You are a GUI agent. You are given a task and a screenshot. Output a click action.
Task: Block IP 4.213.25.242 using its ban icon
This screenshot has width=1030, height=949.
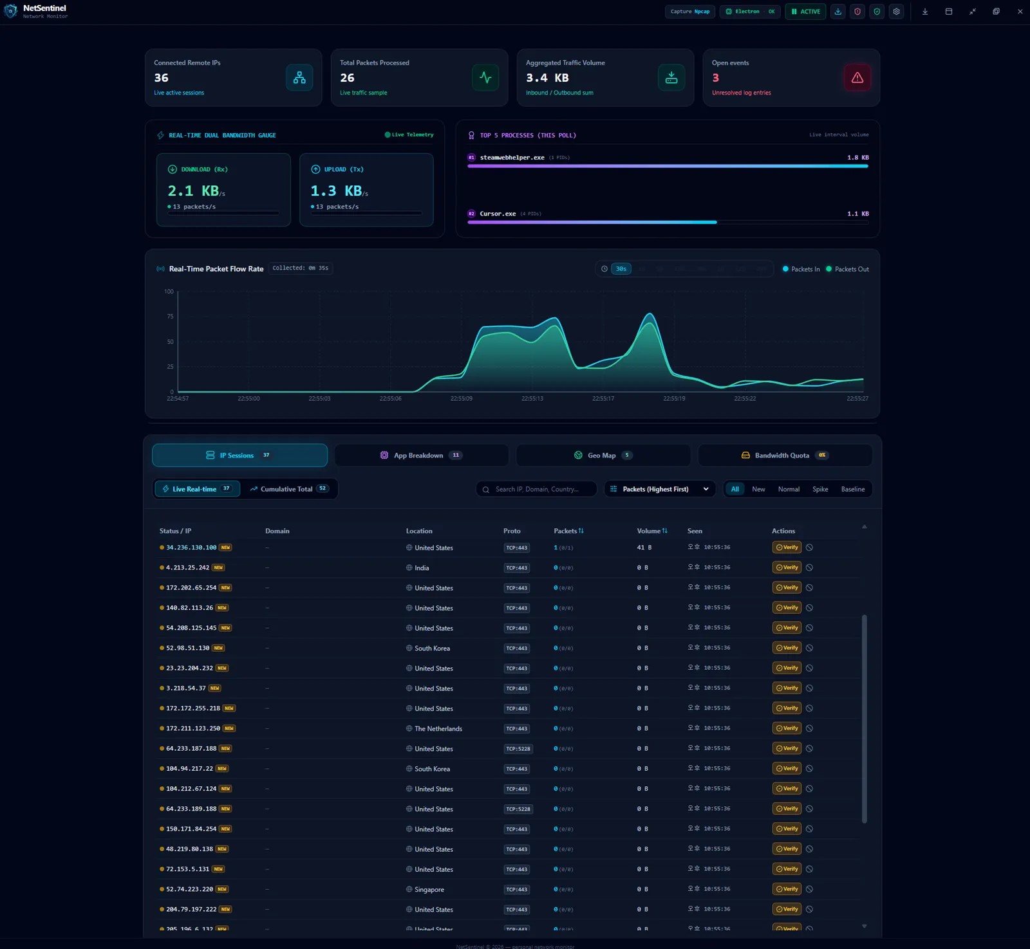coord(810,567)
